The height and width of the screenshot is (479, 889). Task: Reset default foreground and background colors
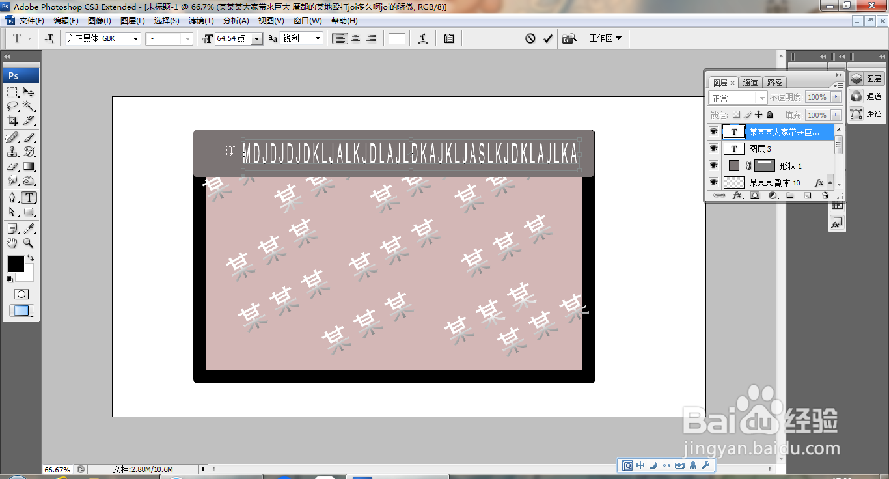9,279
